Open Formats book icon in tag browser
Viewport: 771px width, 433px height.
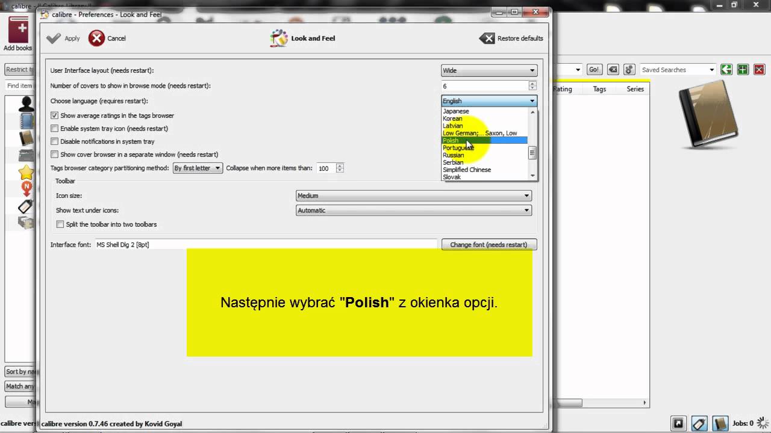26,138
